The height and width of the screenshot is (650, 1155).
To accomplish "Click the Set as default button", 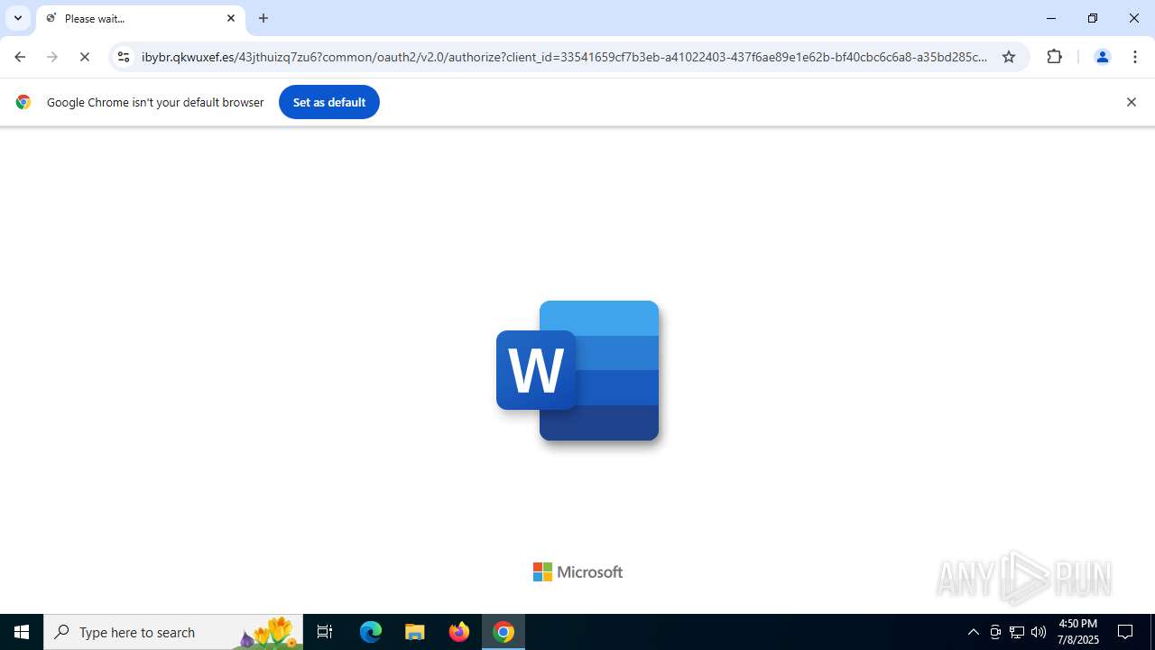I will coord(329,102).
